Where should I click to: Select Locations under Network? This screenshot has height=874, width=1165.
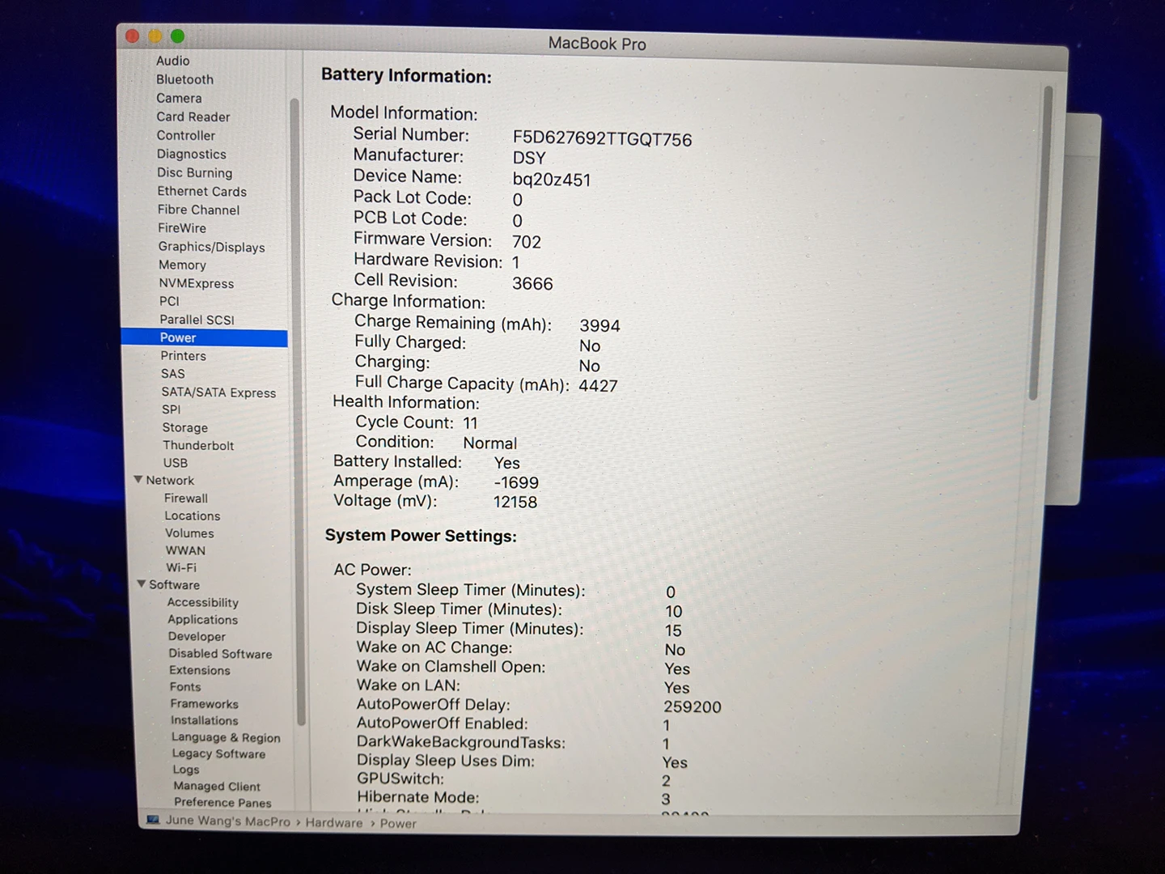pos(192,515)
